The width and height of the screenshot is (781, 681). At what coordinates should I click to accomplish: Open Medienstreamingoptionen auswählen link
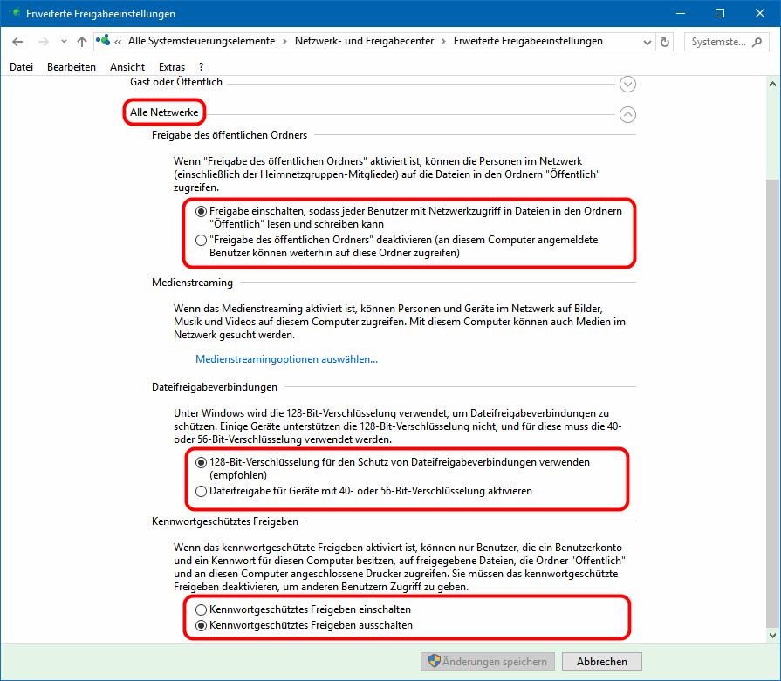(x=286, y=358)
